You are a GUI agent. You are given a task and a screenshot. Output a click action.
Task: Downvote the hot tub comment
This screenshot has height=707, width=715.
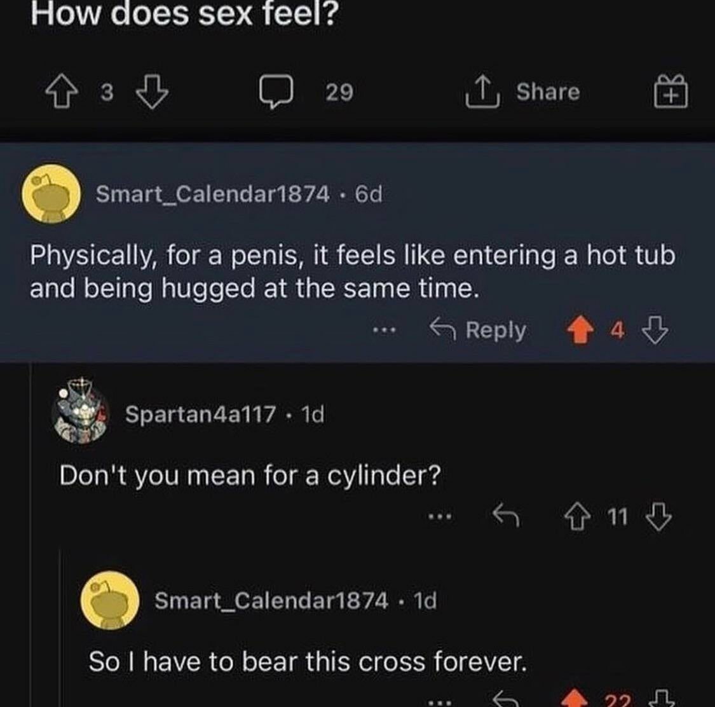[655, 331]
